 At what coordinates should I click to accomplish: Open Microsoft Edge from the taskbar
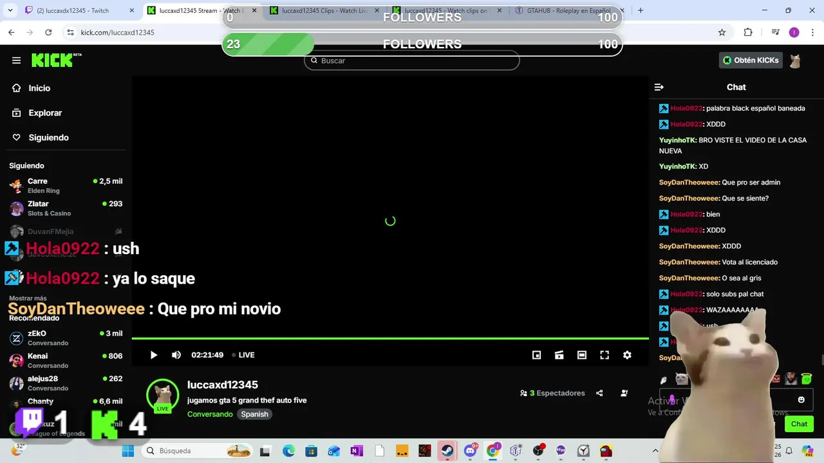click(x=288, y=451)
